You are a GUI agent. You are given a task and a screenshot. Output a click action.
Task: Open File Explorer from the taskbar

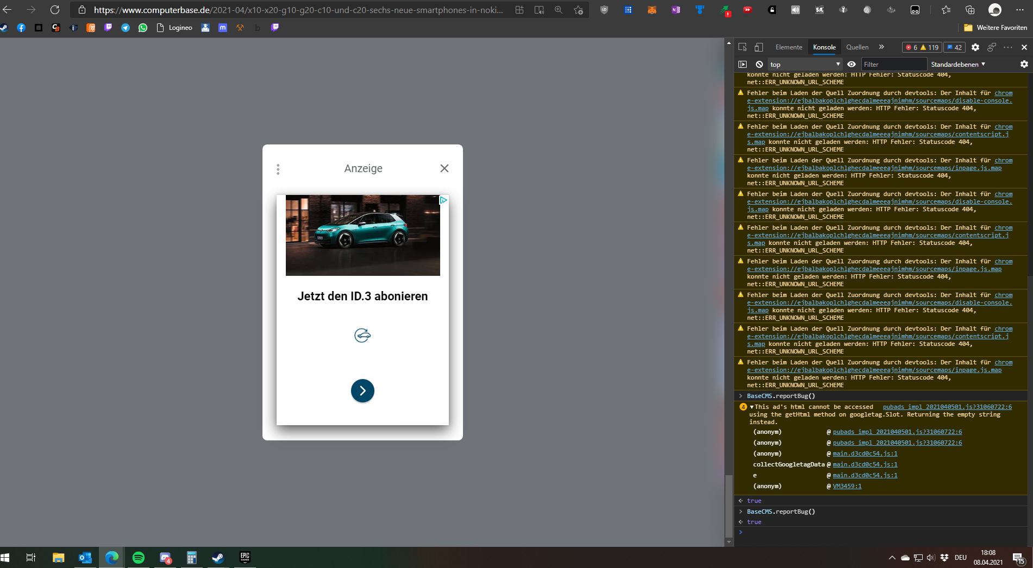click(58, 558)
